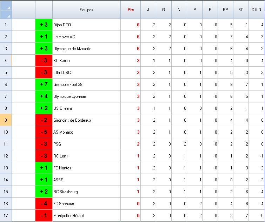Click the red -5 cell for AS Monaco
Viewport: 265px width, 222px height.
coord(44,132)
